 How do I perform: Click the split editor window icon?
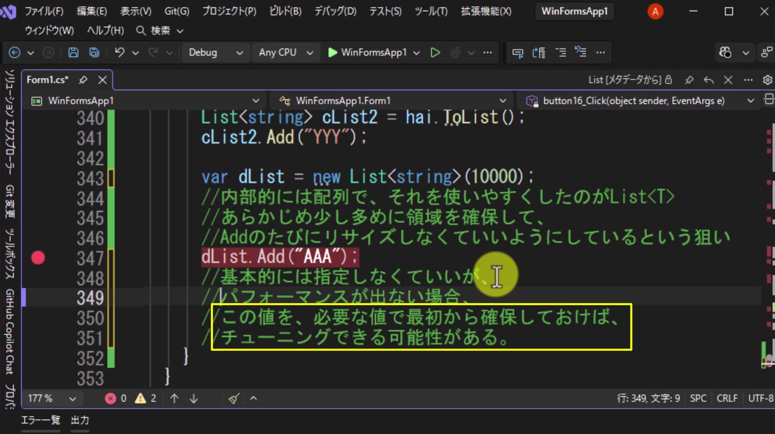pyautogui.click(x=769, y=99)
